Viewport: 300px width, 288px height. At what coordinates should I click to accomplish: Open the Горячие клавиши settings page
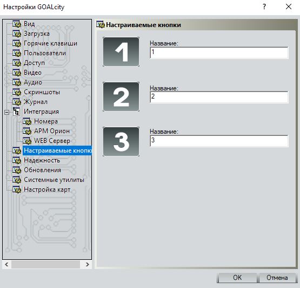[x=50, y=43]
